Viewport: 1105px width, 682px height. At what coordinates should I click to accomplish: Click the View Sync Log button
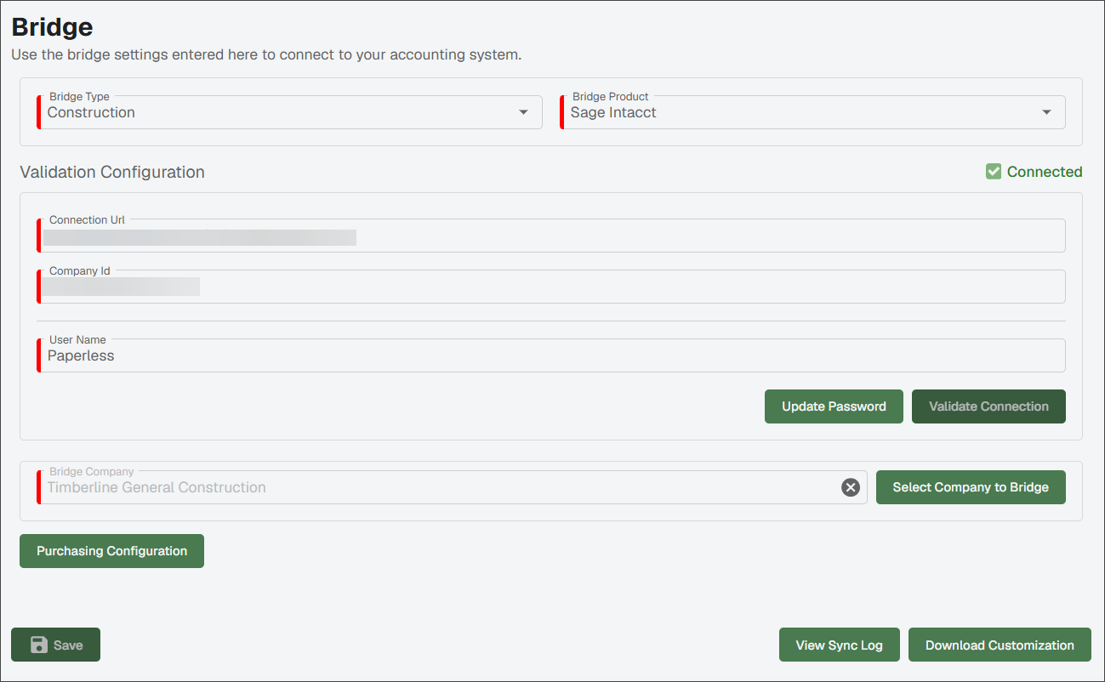[839, 645]
